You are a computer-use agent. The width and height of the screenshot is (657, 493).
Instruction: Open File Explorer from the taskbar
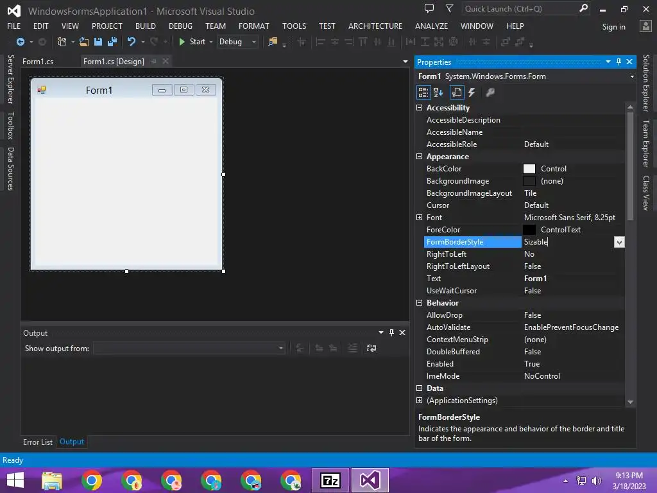tap(52, 480)
